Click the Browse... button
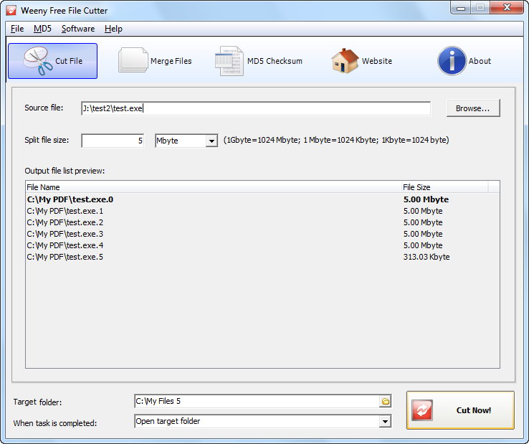Viewport: 529px width, 444px height. [473, 108]
